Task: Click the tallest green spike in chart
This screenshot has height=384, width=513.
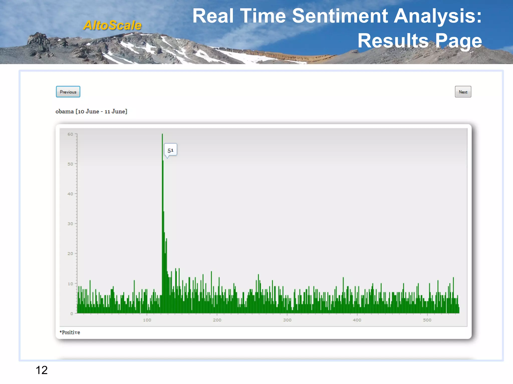Action: tap(162, 223)
